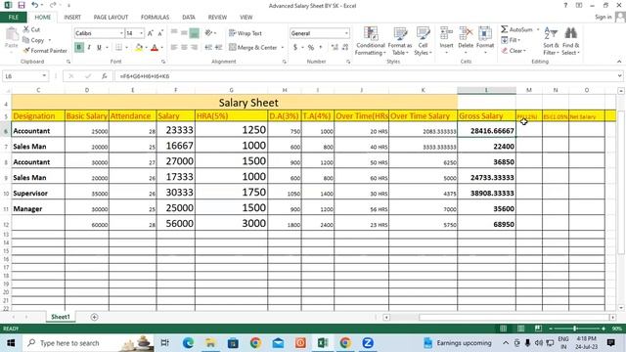Decrease font size with the small A
Viewport: 626px width, 352px height.
point(160,33)
